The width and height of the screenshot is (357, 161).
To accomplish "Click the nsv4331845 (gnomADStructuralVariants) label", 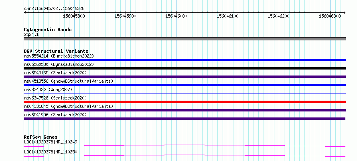I will pyautogui.click(x=69, y=106).
